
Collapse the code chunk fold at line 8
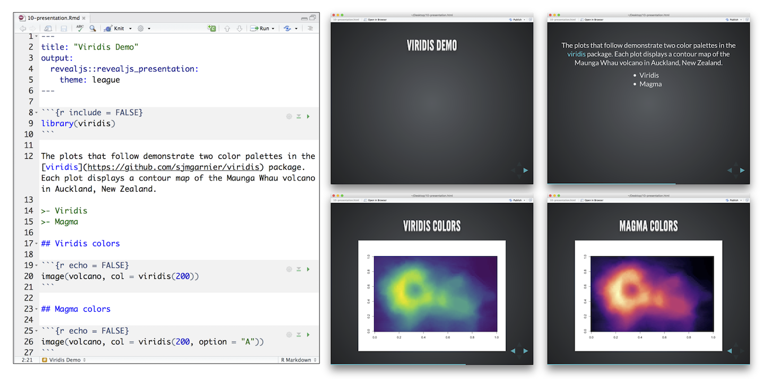tap(37, 113)
